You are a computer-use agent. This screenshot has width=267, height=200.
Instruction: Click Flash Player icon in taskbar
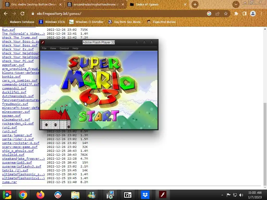163,195
